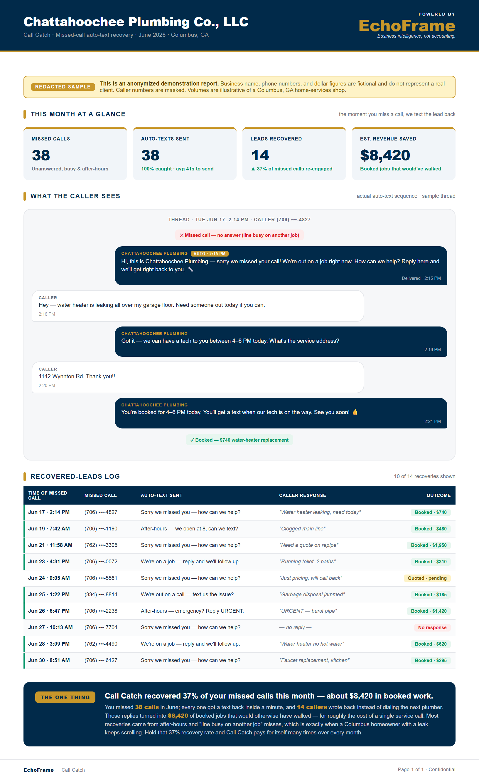Click caller response "Garbage disposal jammed"

(x=312, y=595)
